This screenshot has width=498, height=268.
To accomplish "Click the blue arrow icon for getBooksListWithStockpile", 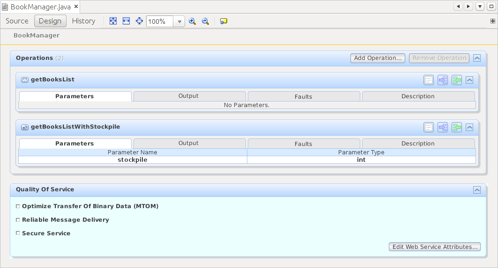I will (x=443, y=127).
